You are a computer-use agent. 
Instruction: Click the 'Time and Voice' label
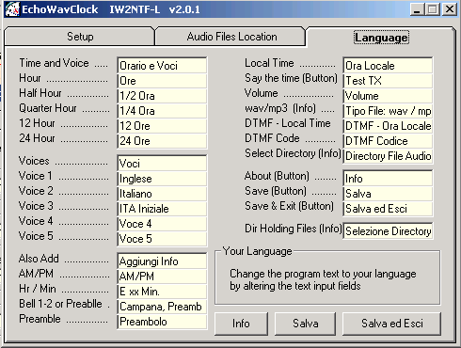tap(54, 63)
